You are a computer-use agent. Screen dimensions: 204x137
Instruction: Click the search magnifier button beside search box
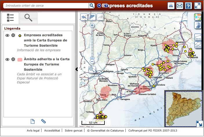click(x=92, y=6)
